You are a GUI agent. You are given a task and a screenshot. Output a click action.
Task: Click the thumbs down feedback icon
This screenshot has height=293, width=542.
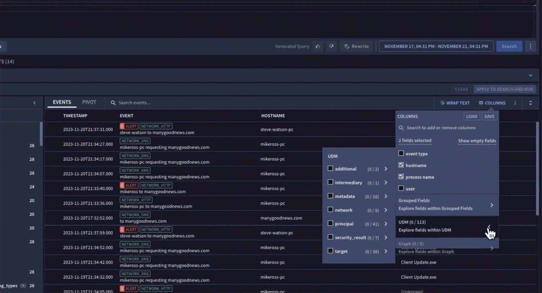coord(331,46)
